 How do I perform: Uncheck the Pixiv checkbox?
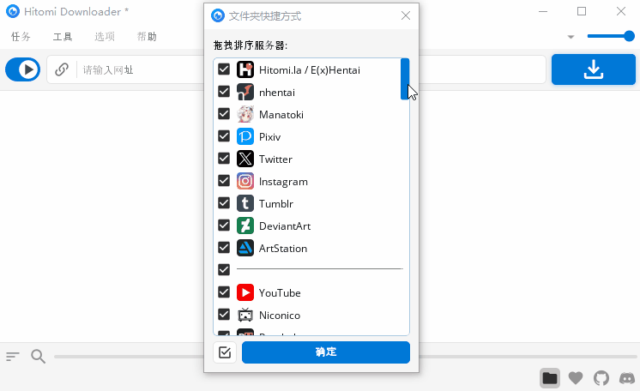coord(224,136)
